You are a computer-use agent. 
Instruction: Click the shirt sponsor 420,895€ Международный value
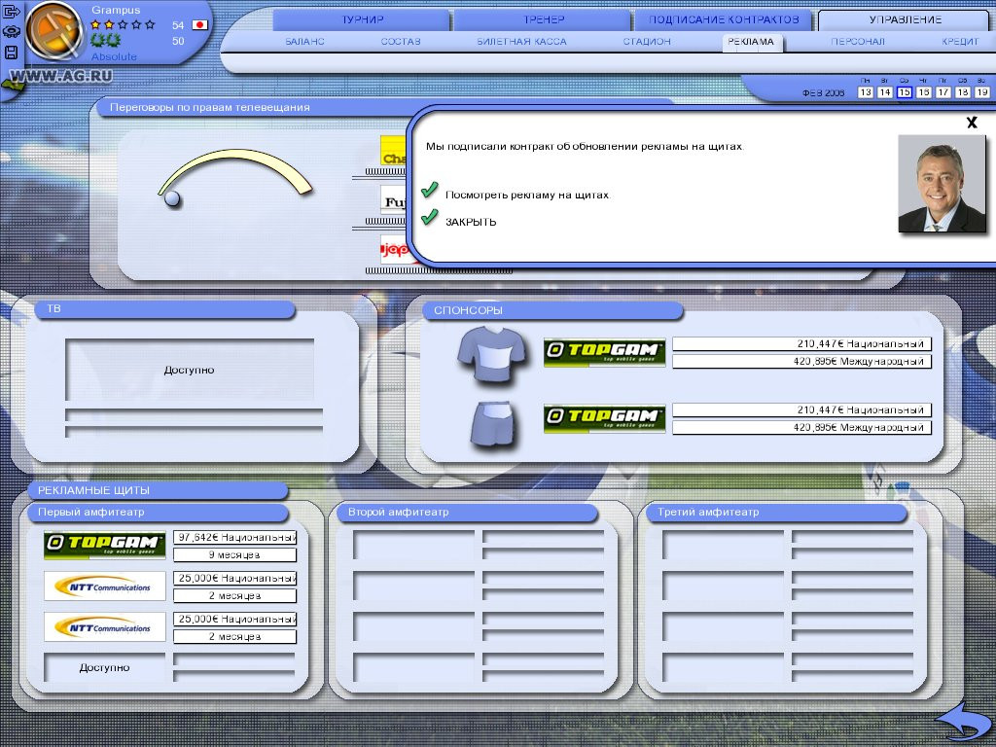801,362
